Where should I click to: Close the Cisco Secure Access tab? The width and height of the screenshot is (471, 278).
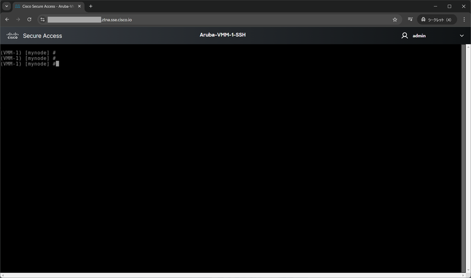click(x=79, y=6)
